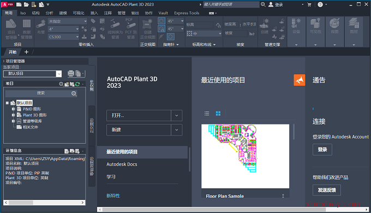Switch to the Iso ribbon tab

23,13
